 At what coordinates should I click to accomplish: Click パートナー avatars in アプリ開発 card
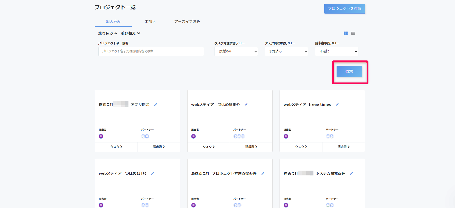[145, 136]
